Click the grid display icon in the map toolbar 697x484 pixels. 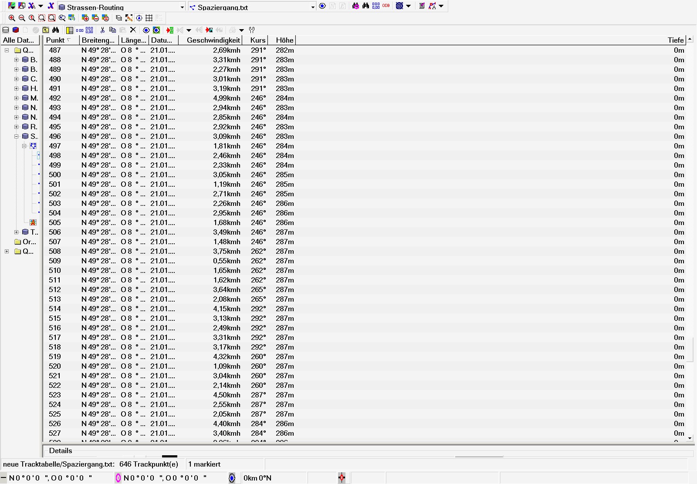point(149,18)
